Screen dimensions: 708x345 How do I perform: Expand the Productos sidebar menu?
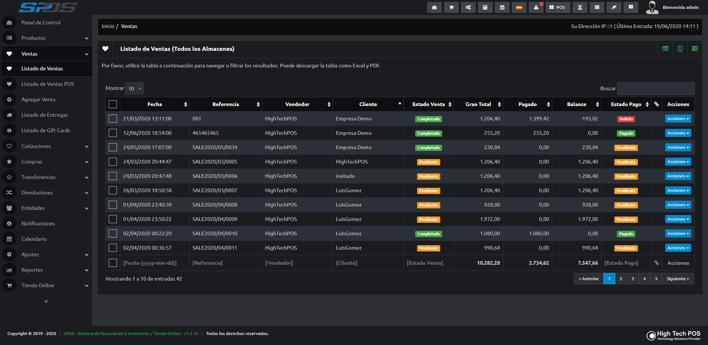(x=46, y=38)
